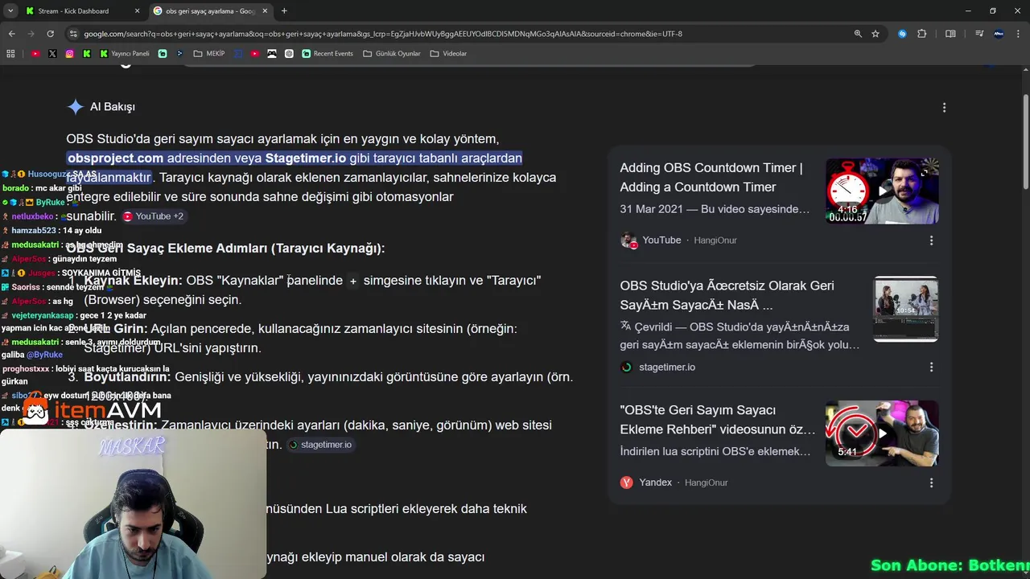1030x579 pixels.
Task: Open the Günlük Oyunlar bookmarks folder
Action: (x=392, y=54)
